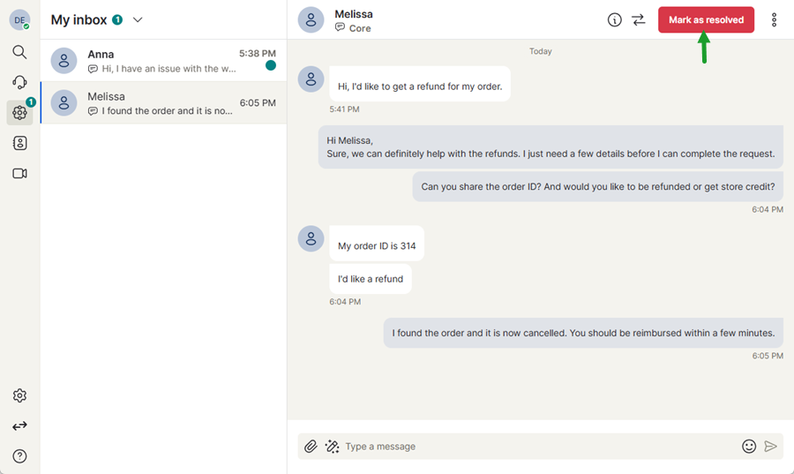Open the contacts icon in sidebar

(19, 143)
